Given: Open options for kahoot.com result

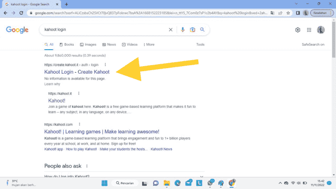Looking at the screenshot, I should click(80, 124).
